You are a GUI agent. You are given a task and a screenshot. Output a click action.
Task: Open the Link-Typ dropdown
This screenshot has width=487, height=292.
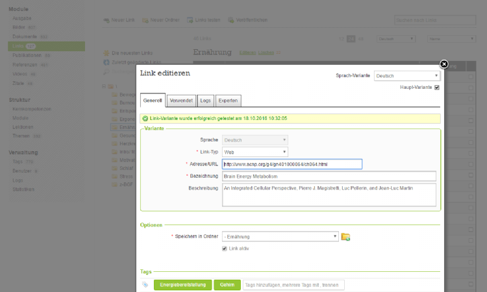point(255,152)
